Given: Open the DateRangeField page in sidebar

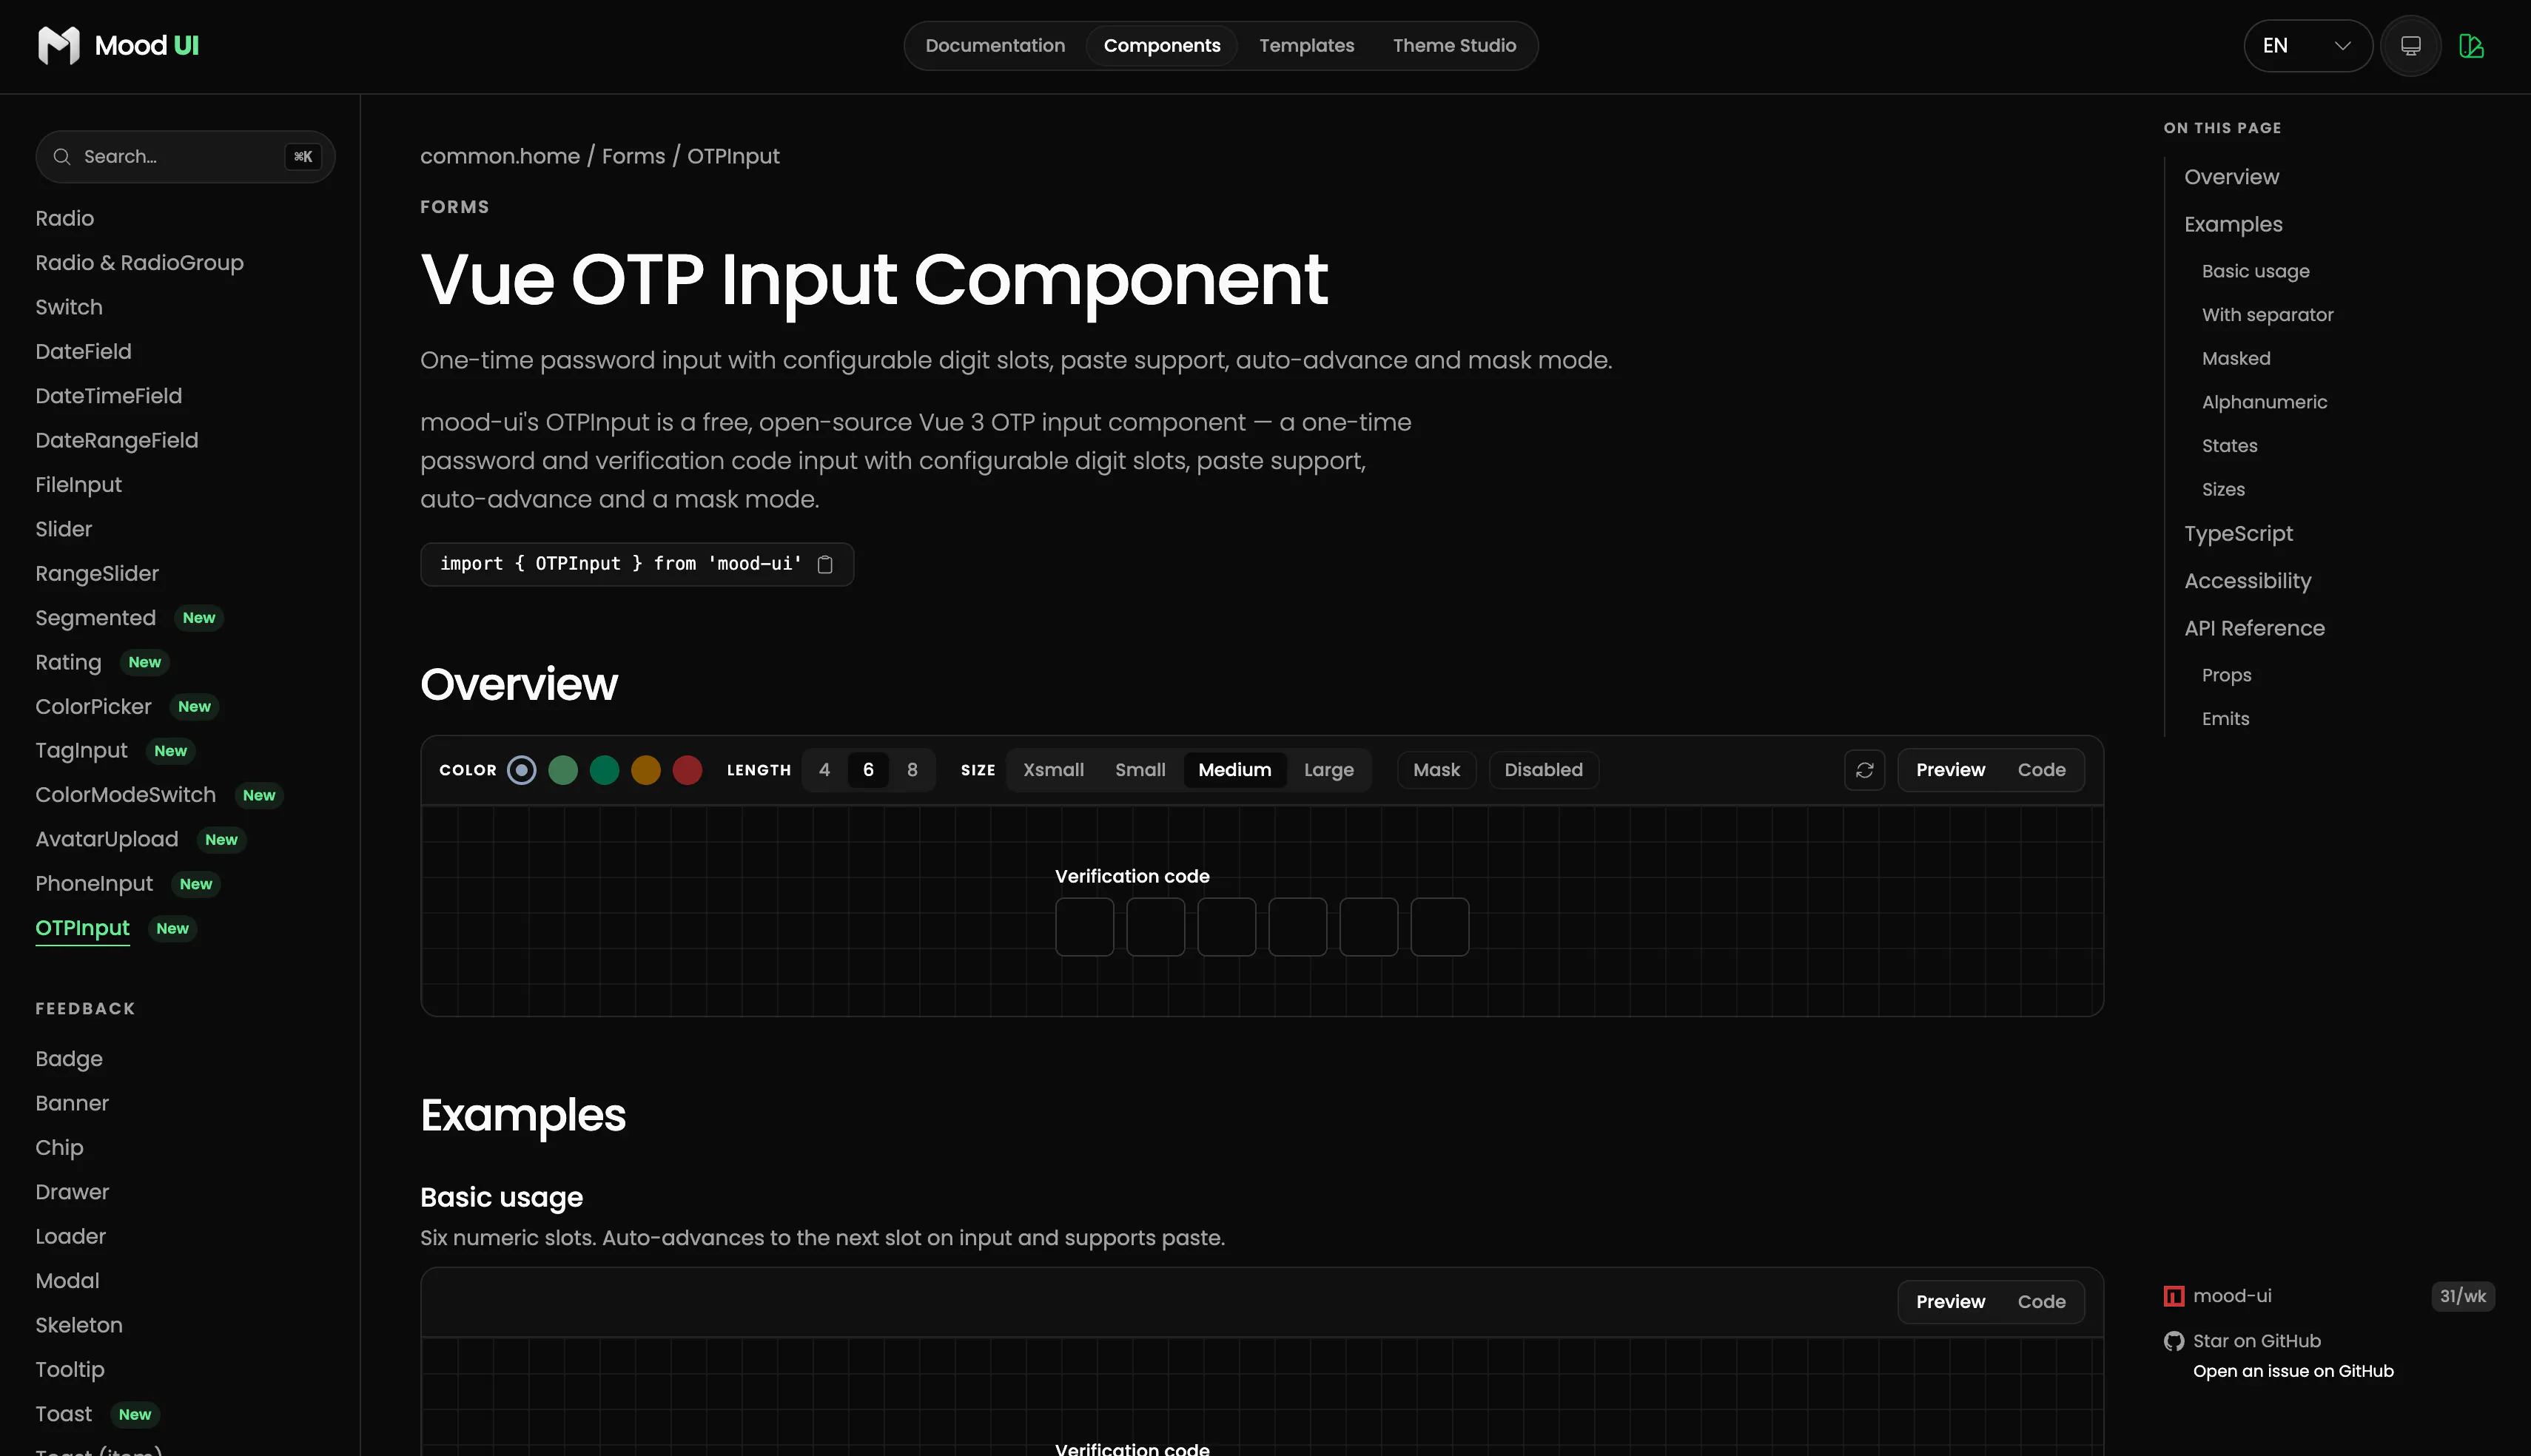Looking at the screenshot, I should click(x=116, y=440).
